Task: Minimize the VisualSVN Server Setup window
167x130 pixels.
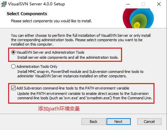Action: [128, 4]
